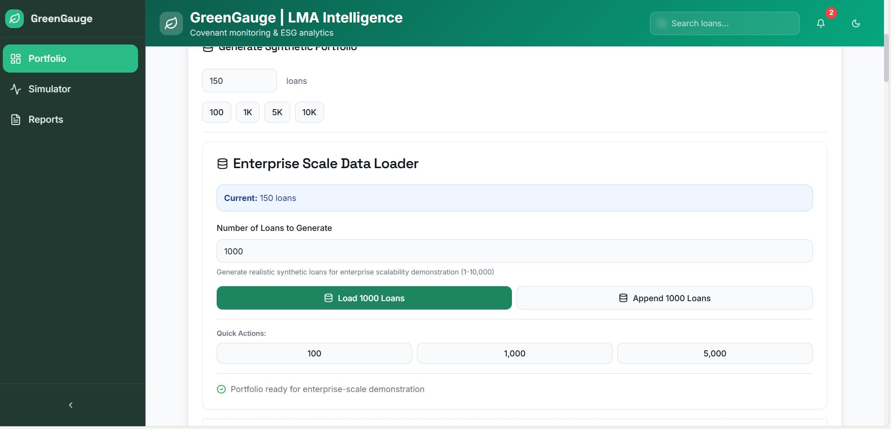
Task: Click the Number of Loans to Generate field
Action: (514, 251)
